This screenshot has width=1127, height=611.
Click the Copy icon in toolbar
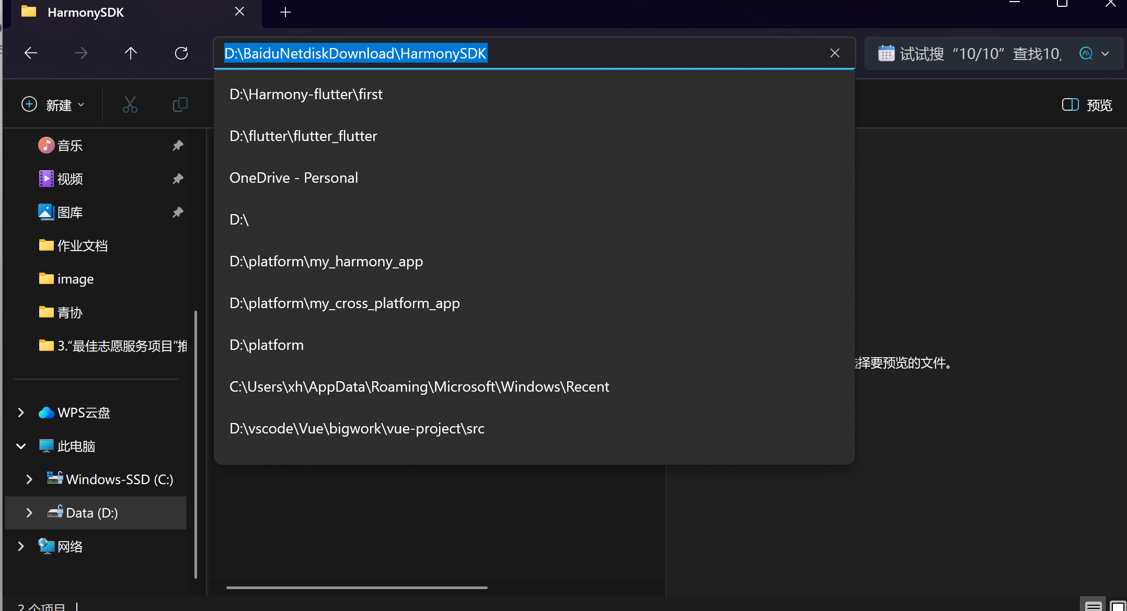180,104
